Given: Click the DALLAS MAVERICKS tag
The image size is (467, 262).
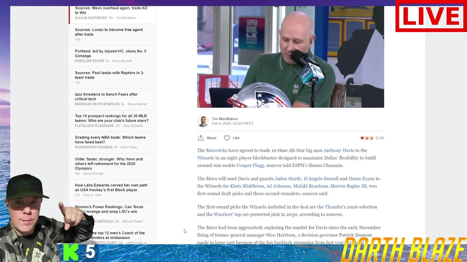Looking at the screenshot, I should click(x=90, y=18).
